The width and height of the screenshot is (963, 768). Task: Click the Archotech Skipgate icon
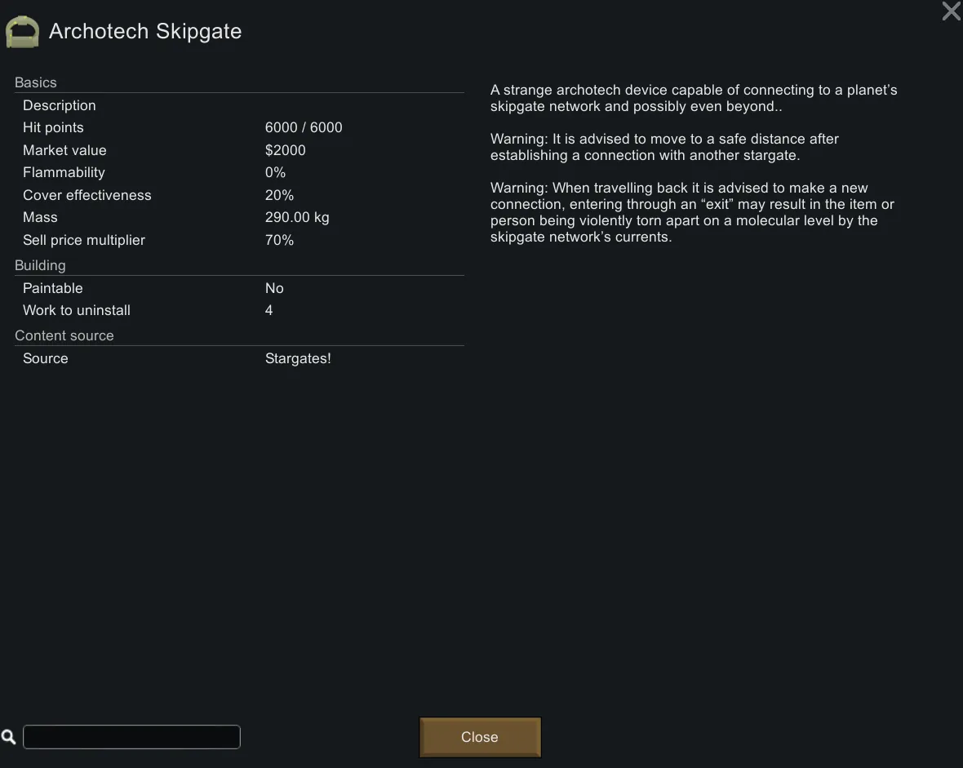pos(23,32)
